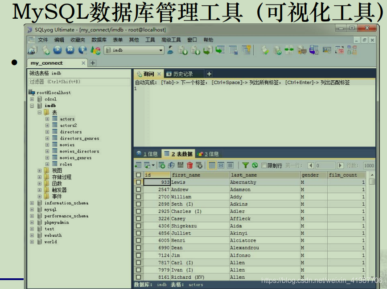Click the table key index icon
Viewport: 387px width, 289px height.
tap(246, 50)
